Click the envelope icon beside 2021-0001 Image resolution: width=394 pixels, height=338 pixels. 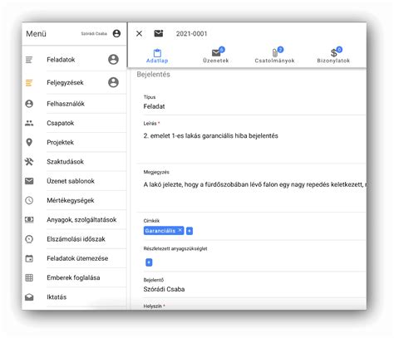pos(159,33)
